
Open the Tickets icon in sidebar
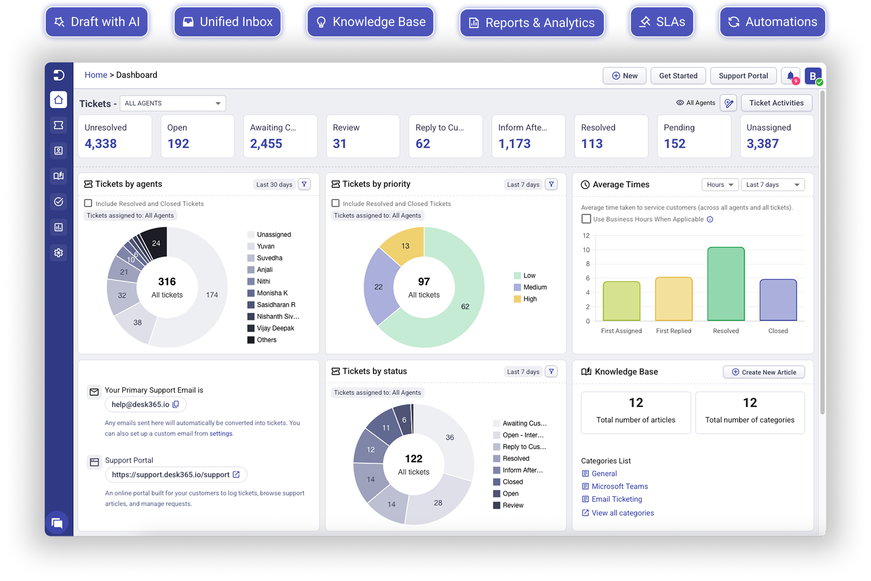pyautogui.click(x=59, y=125)
